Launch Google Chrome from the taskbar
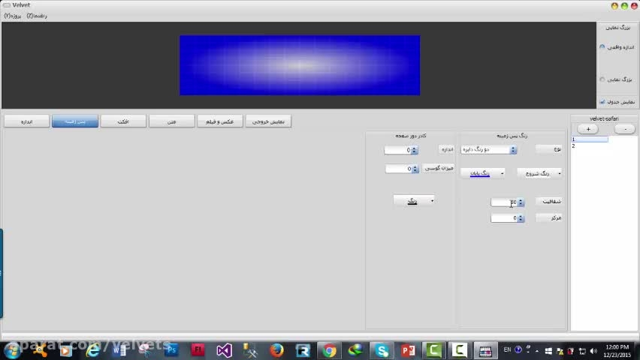Viewport: 640px width, 360px height. (x=329, y=350)
